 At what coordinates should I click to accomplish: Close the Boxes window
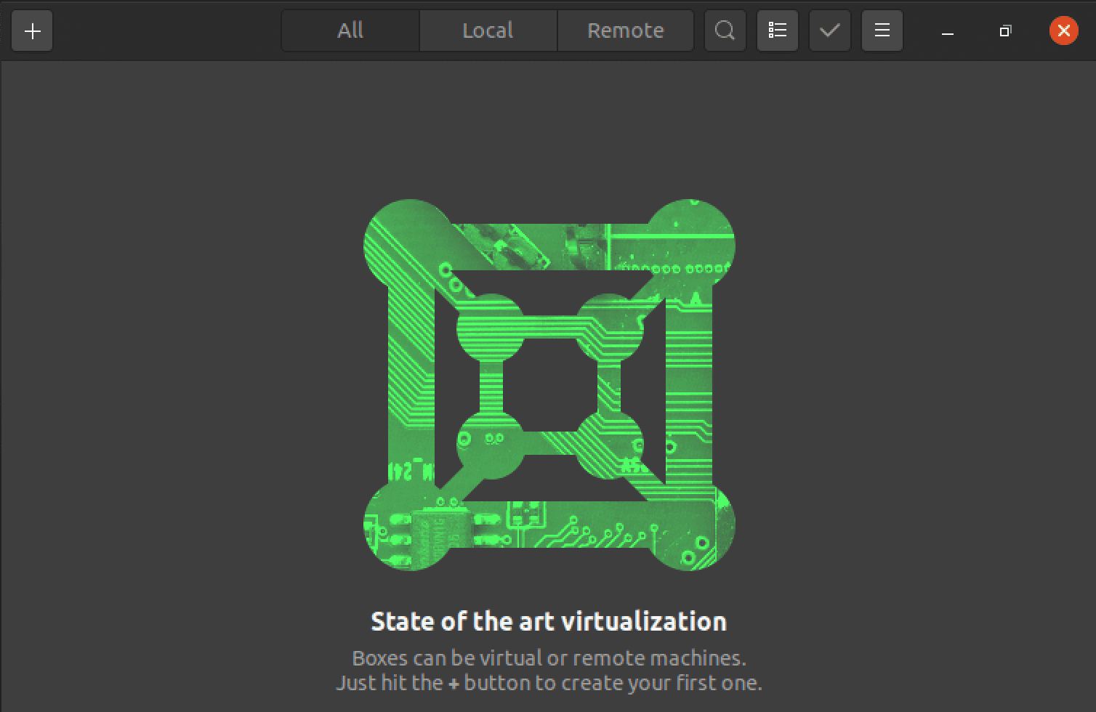1063,31
